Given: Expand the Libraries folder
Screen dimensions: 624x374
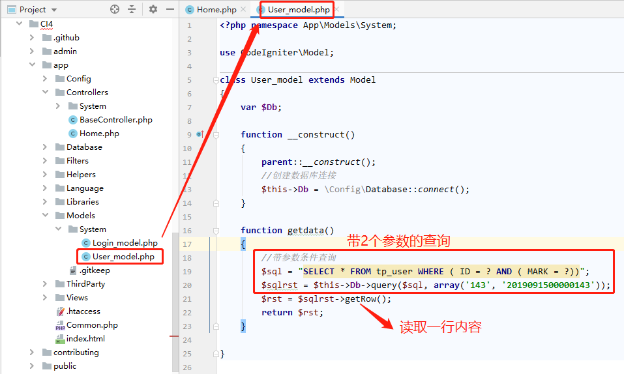Looking at the screenshot, I should point(45,202).
